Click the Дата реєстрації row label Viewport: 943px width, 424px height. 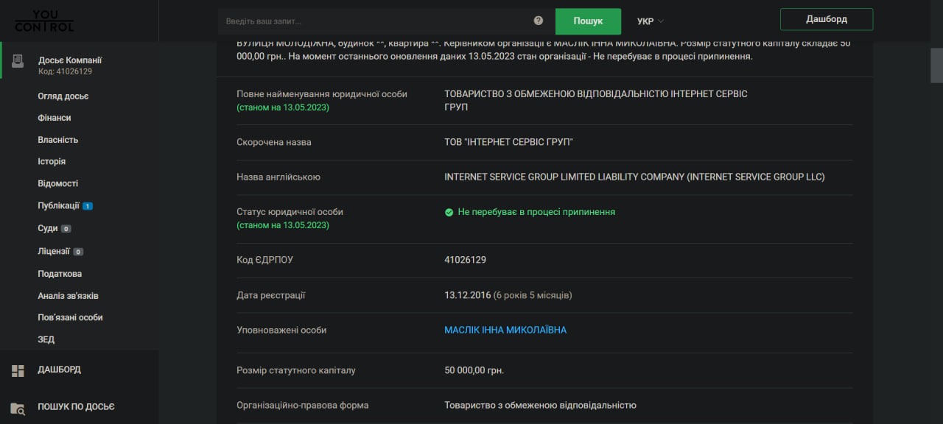271,295
